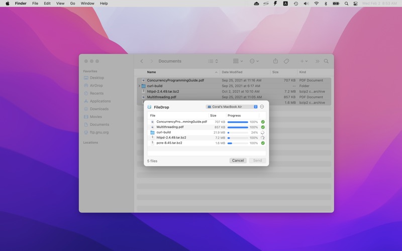This screenshot has height=251, width=402.
Task: Click the curl-build progress bar at 24%
Action: pyautogui.click(x=238, y=133)
